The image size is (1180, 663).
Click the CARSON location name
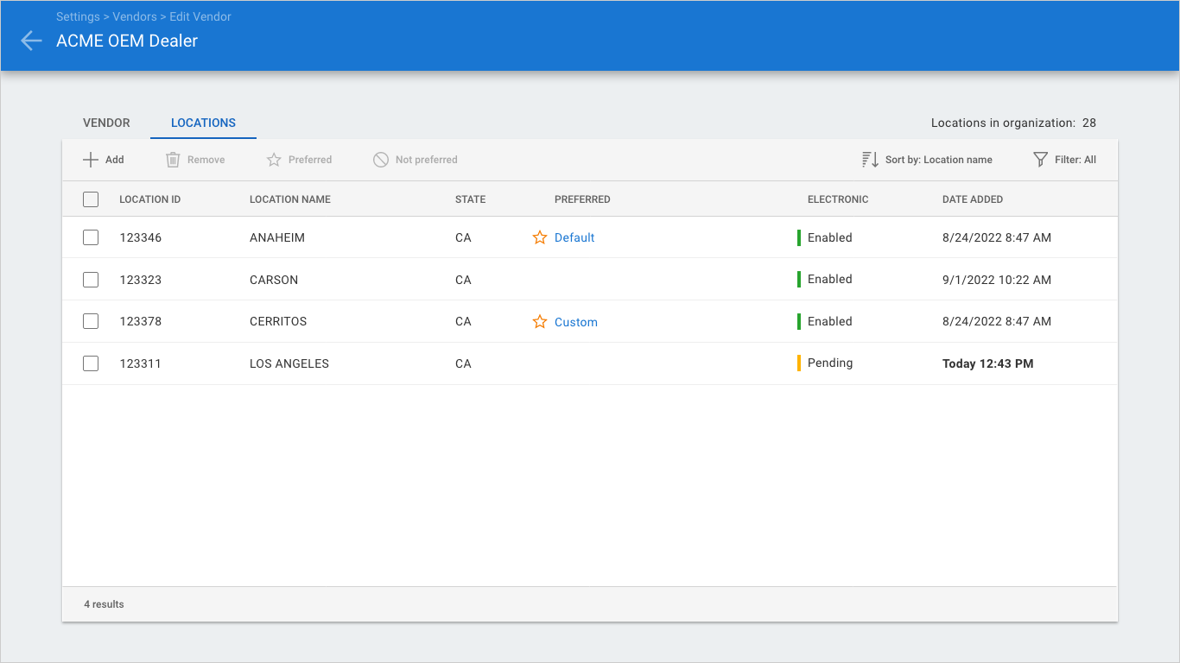[274, 280]
